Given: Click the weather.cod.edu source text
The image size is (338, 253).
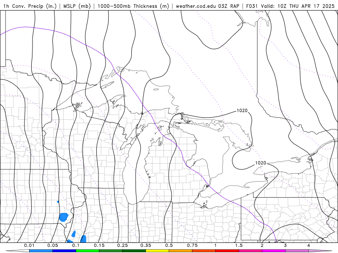Looking at the screenshot, I should coord(196,6).
